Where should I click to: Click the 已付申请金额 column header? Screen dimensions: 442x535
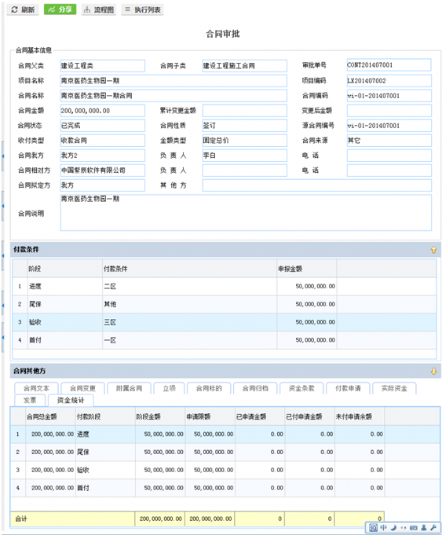point(309,416)
